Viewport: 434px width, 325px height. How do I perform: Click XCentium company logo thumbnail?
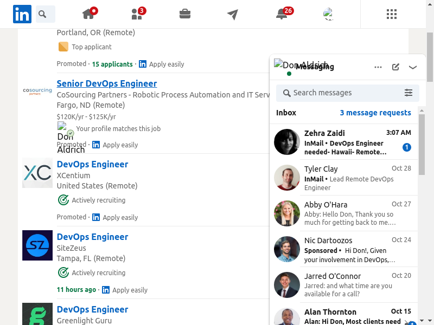(x=37, y=173)
